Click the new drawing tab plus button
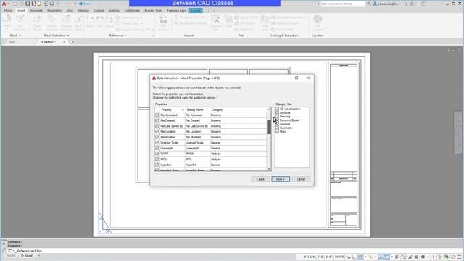Viewport: 464px width, 261px height. pos(72,42)
